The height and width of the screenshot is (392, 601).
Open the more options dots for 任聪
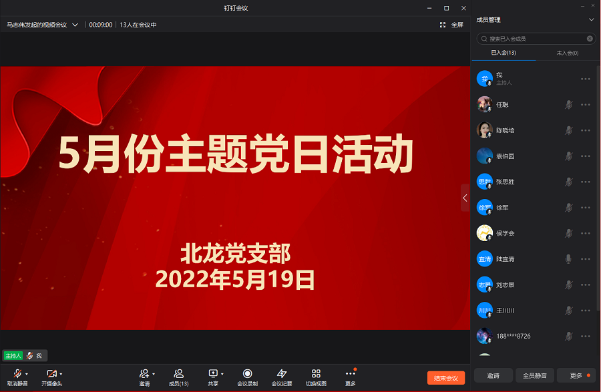[586, 105]
